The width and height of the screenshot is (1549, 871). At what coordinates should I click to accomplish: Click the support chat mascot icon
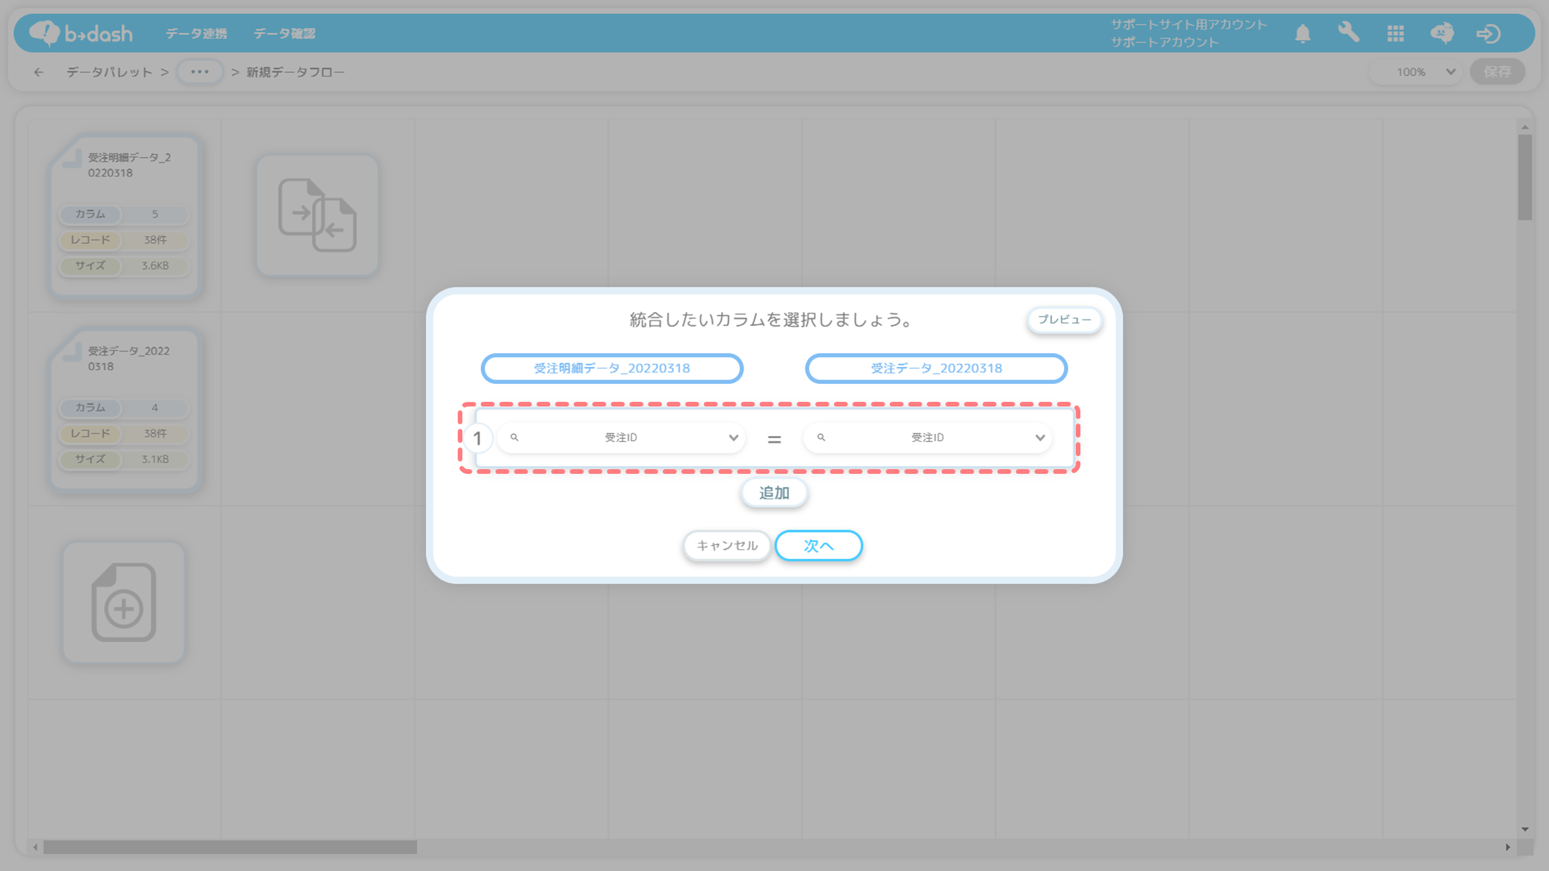tap(1442, 33)
